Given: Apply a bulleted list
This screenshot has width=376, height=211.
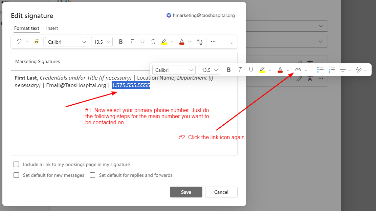Looking at the screenshot, I should point(320,70).
